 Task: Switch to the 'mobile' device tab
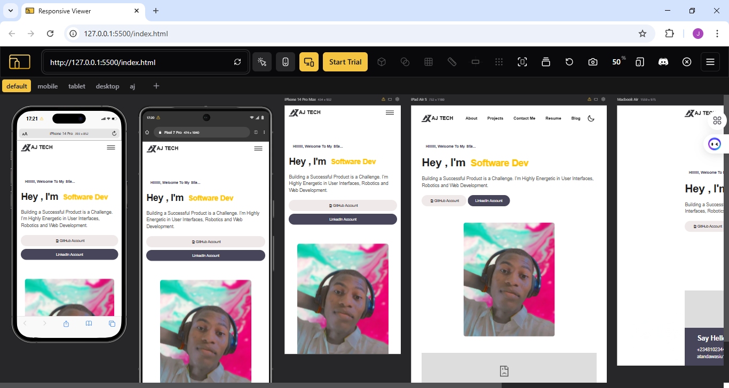point(47,86)
